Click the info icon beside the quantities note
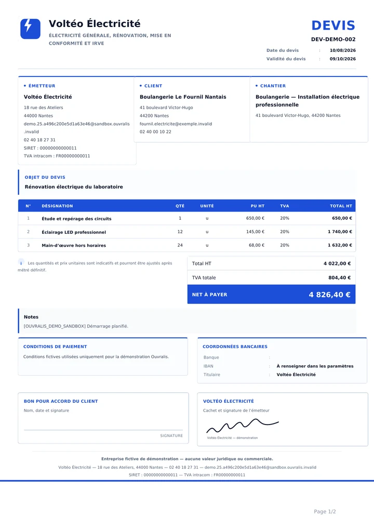The width and height of the screenshot is (374, 529). 21,263
